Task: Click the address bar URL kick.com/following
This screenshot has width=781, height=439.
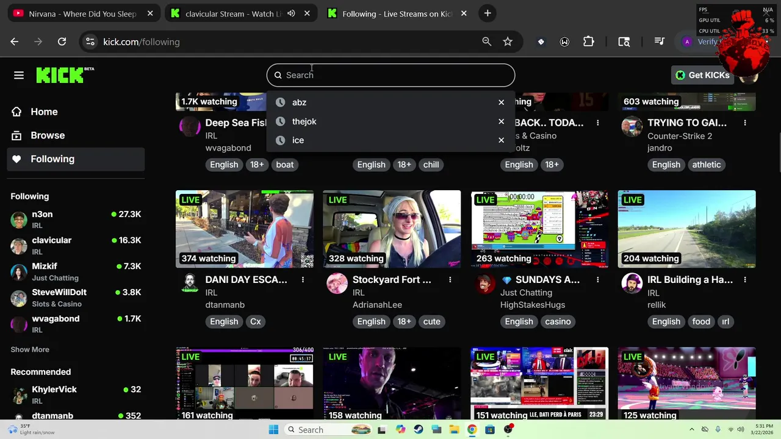Action: tap(142, 41)
